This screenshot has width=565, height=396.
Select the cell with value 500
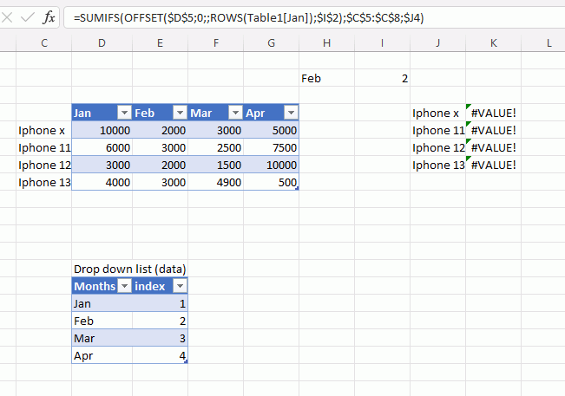(271, 182)
